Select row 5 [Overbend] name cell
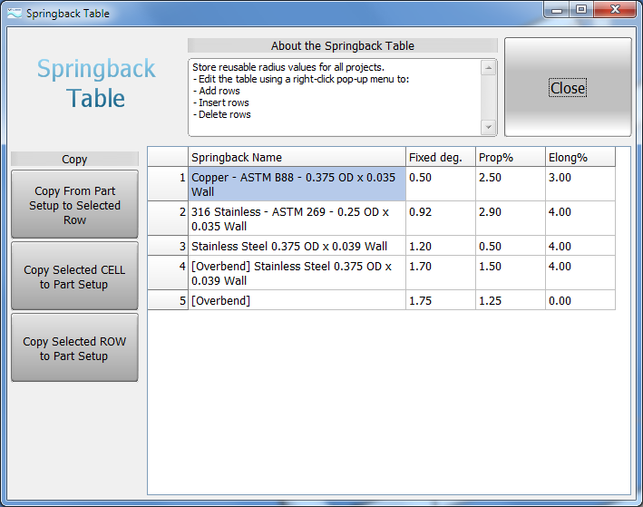Viewport: 643px width, 507px height. point(297,300)
